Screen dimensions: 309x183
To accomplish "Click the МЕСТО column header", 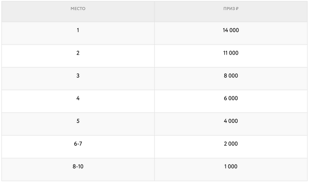I will [78, 9].
